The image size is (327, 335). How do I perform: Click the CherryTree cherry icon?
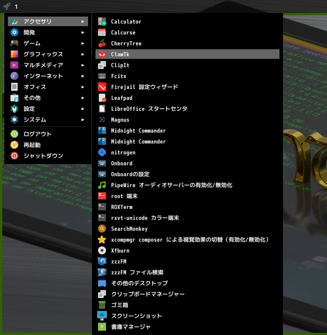tap(102, 43)
